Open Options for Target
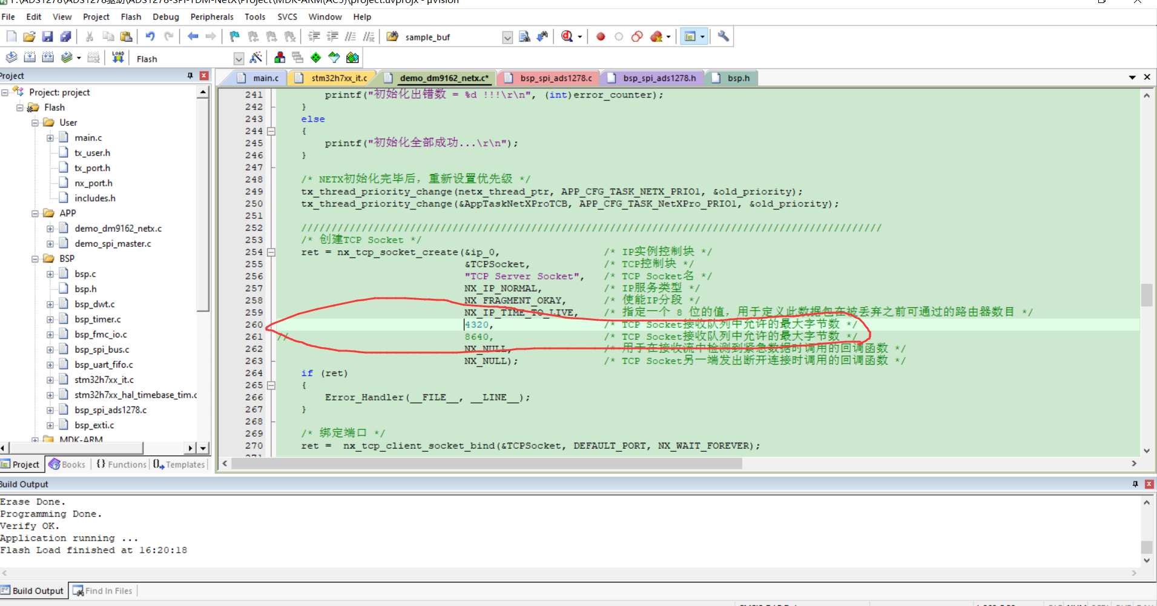The height and width of the screenshot is (606, 1157). coord(256,58)
